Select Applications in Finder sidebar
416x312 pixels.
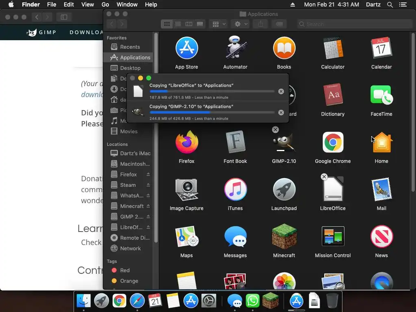point(128,58)
